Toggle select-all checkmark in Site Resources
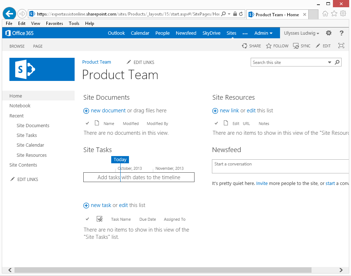 coord(216,124)
